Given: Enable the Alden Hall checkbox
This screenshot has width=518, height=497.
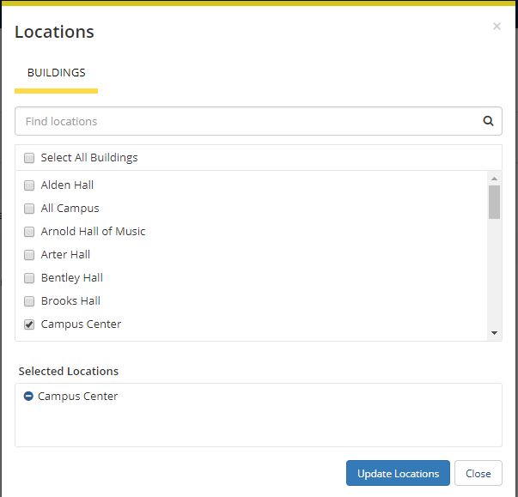Looking at the screenshot, I should (x=29, y=185).
